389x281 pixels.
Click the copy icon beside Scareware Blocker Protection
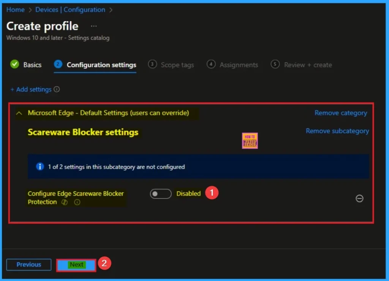point(65,202)
